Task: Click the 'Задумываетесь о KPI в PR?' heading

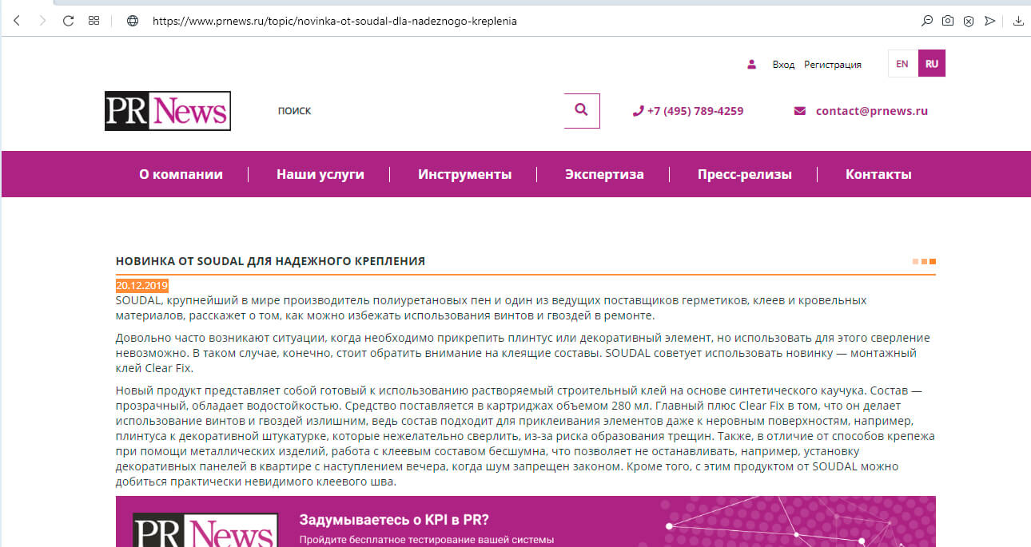Action: [x=394, y=520]
